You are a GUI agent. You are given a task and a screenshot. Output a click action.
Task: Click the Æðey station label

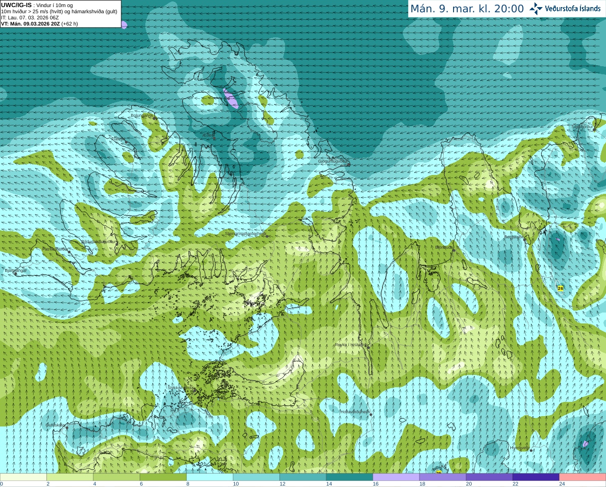point(208,135)
